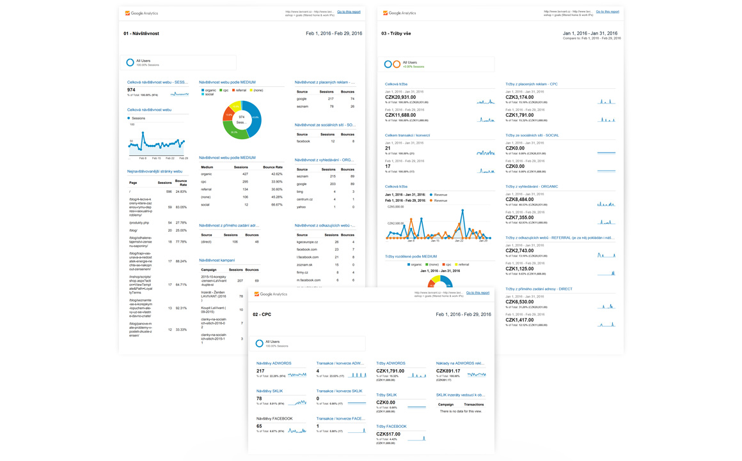Click '/produkty.php' row in the pages table

[x=158, y=222]
